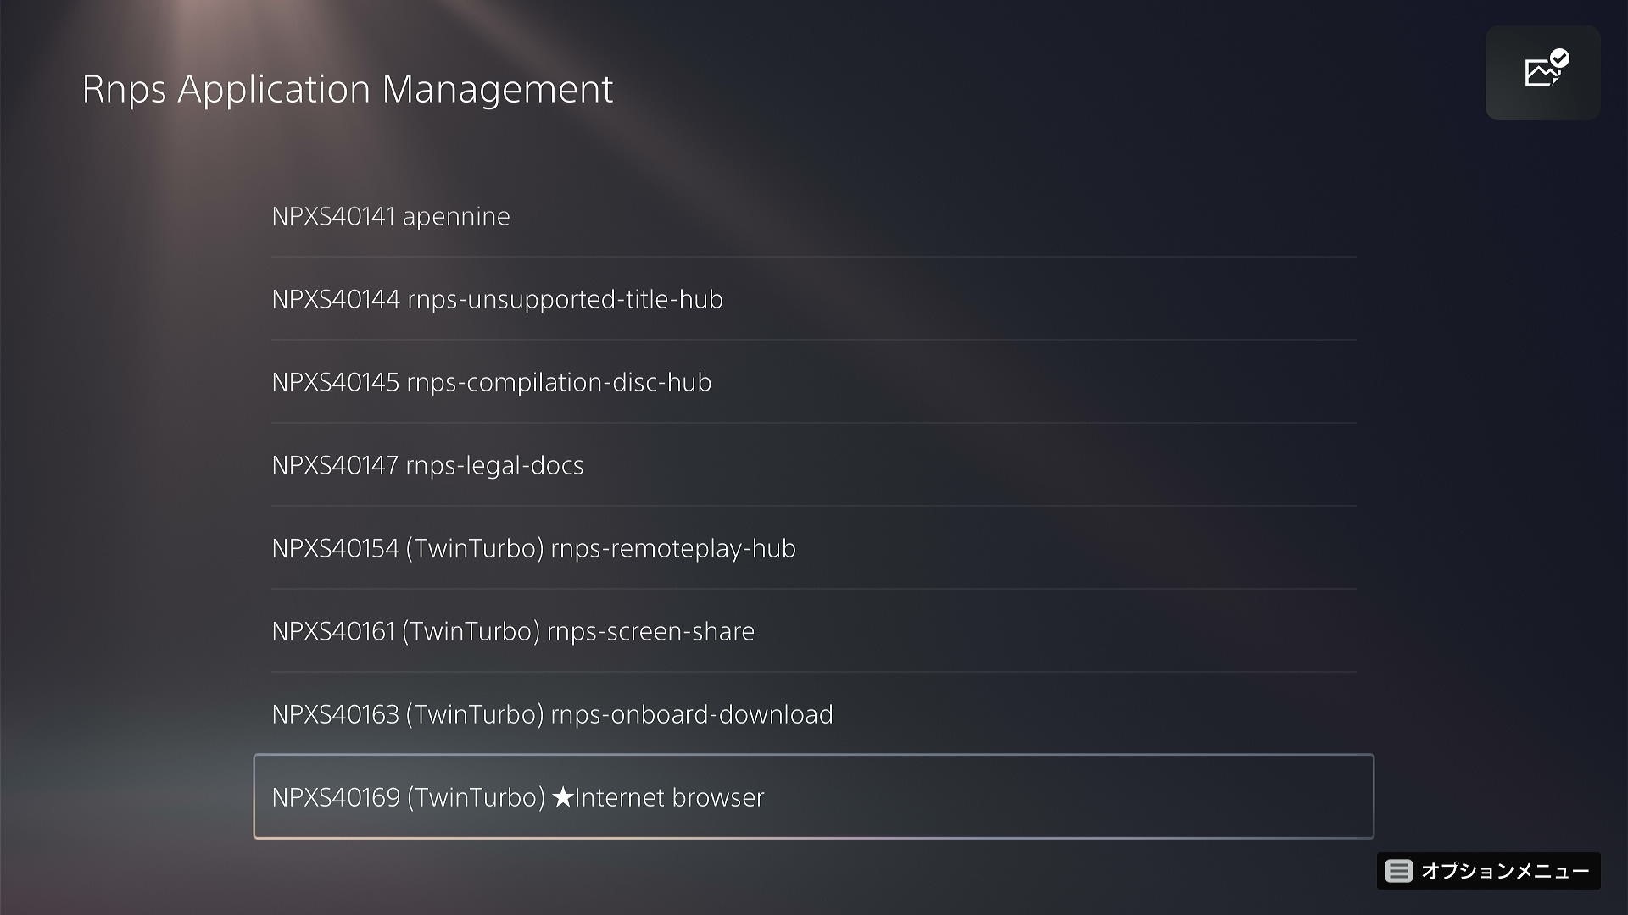Click the NPXS40145 title ID text
The image size is (1628, 915).
pyautogui.click(x=335, y=382)
